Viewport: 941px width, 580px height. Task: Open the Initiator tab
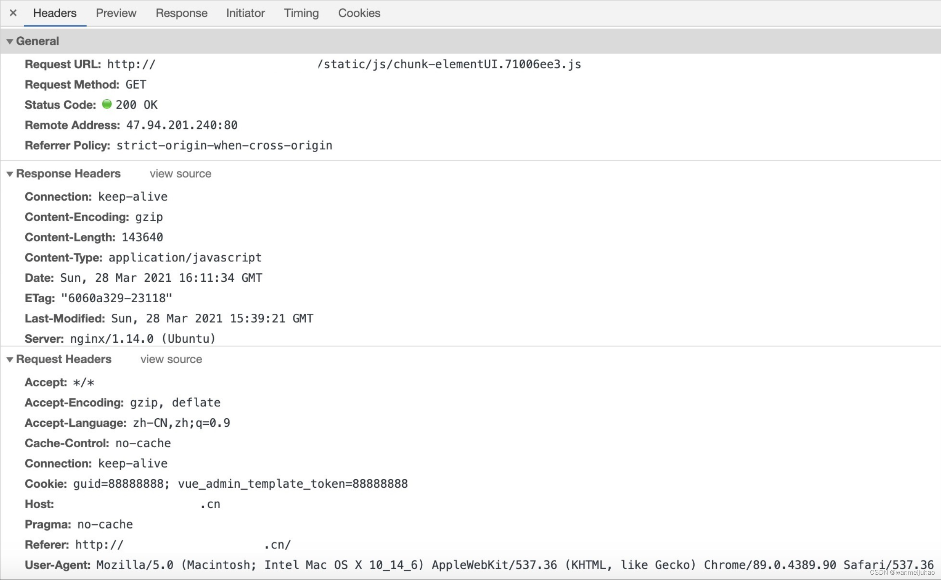[245, 13]
